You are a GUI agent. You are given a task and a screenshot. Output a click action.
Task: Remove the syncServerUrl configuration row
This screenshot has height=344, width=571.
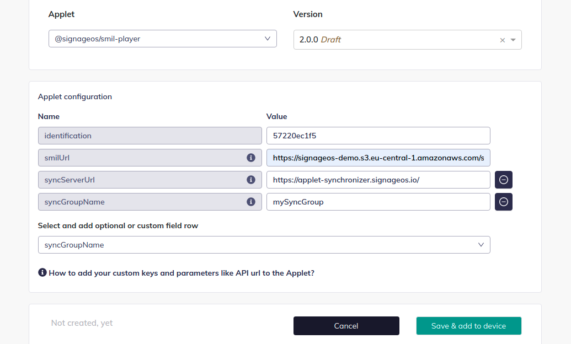click(x=503, y=179)
